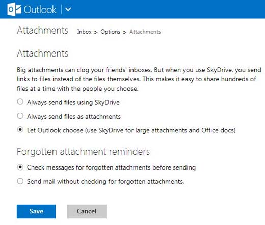Click the arrow between Options and Attachments
The height and width of the screenshot is (225, 265).
coord(125,32)
